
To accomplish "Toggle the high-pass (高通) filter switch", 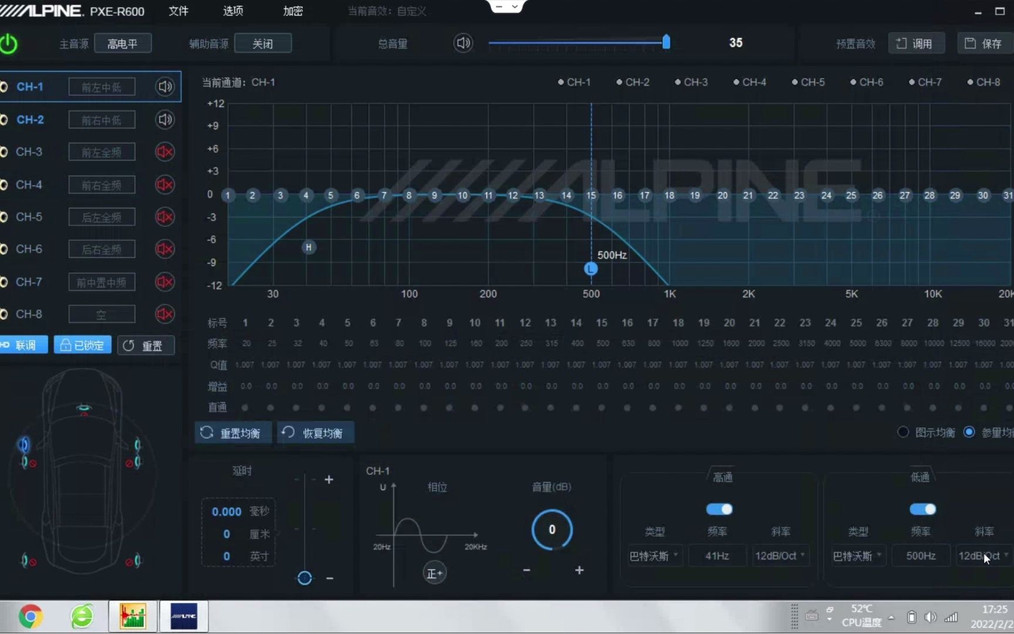I will (719, 509).
